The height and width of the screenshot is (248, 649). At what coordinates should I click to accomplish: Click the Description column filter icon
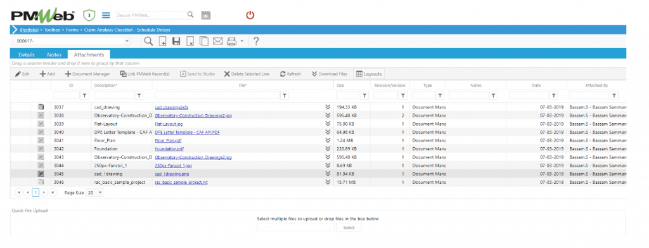tap(139, 96)
